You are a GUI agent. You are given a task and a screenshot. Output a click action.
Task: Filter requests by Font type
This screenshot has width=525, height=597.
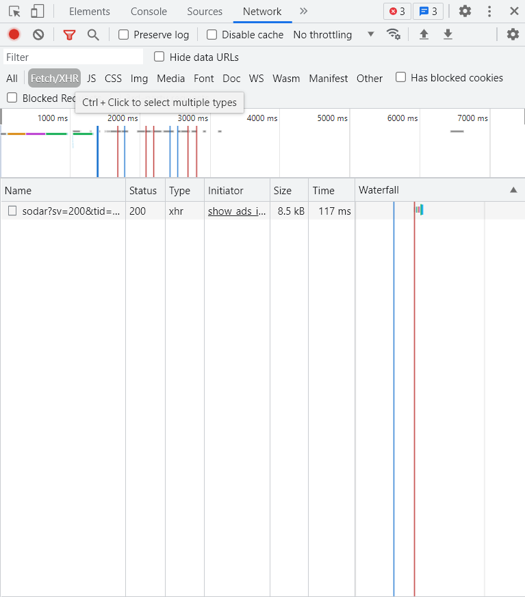[204, 79]
